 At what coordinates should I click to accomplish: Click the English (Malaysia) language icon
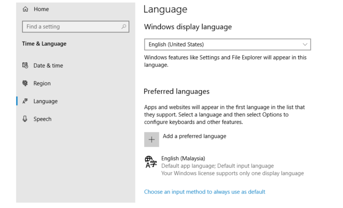pos(151,162)
